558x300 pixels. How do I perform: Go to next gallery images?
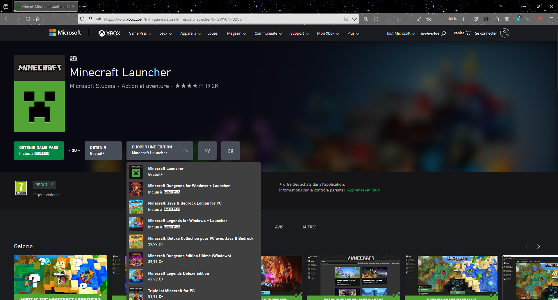coord(539,246)
